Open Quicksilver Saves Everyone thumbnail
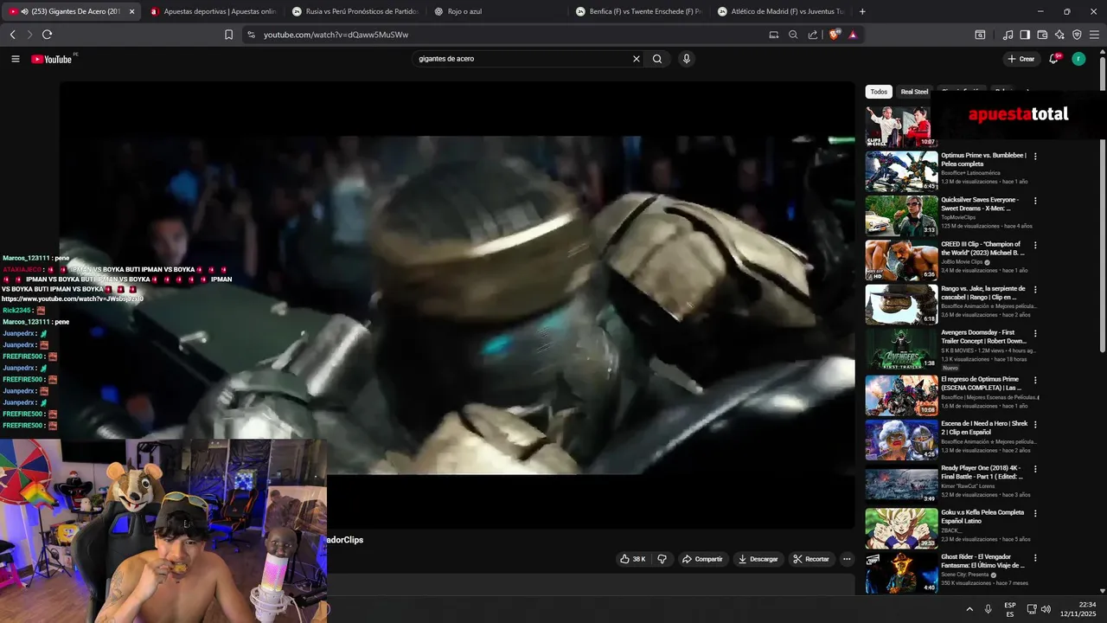Screen dimensions: 1107x623 [x=902, y=215]
